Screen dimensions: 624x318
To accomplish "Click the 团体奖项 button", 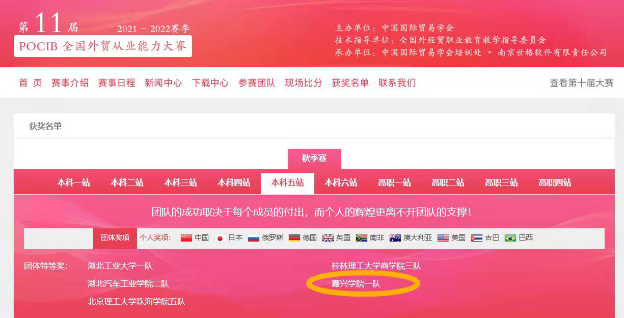I will coord(115,238).
